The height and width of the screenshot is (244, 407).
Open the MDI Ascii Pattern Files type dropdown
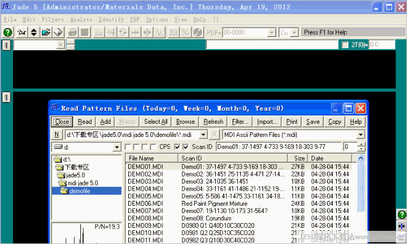tap(360, 135)
